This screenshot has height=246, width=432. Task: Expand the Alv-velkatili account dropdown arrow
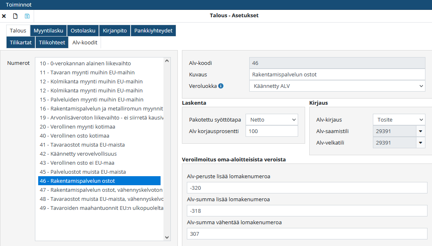pyautogui.click(x=420, y=143)
